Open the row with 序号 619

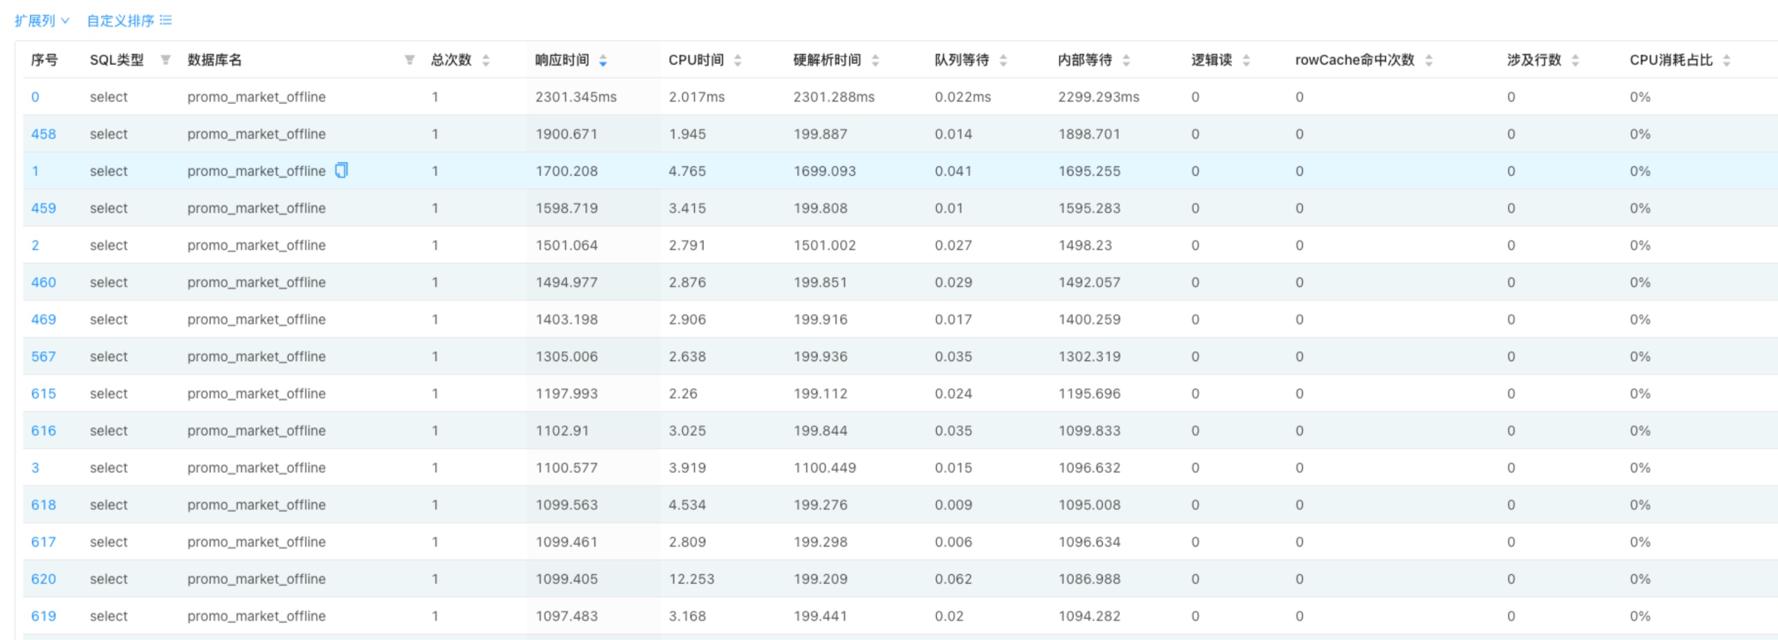(x=43, y=616)
